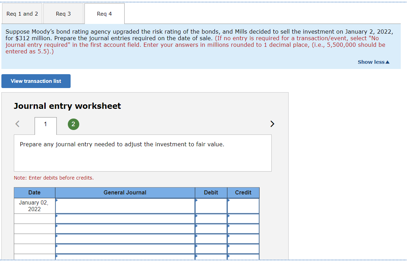Click the General Journal column header
407x261 pixels.
[125, 193]
